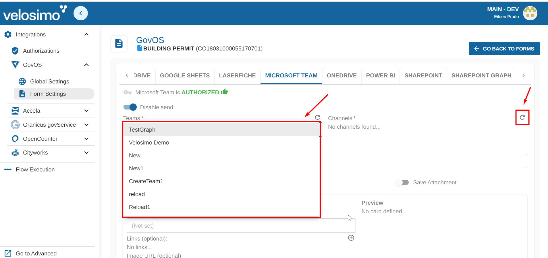Click the small file icon before BUILDING PERMIT
The height and width of the screenshot is (258, 548).
click(x=140, y=48)
